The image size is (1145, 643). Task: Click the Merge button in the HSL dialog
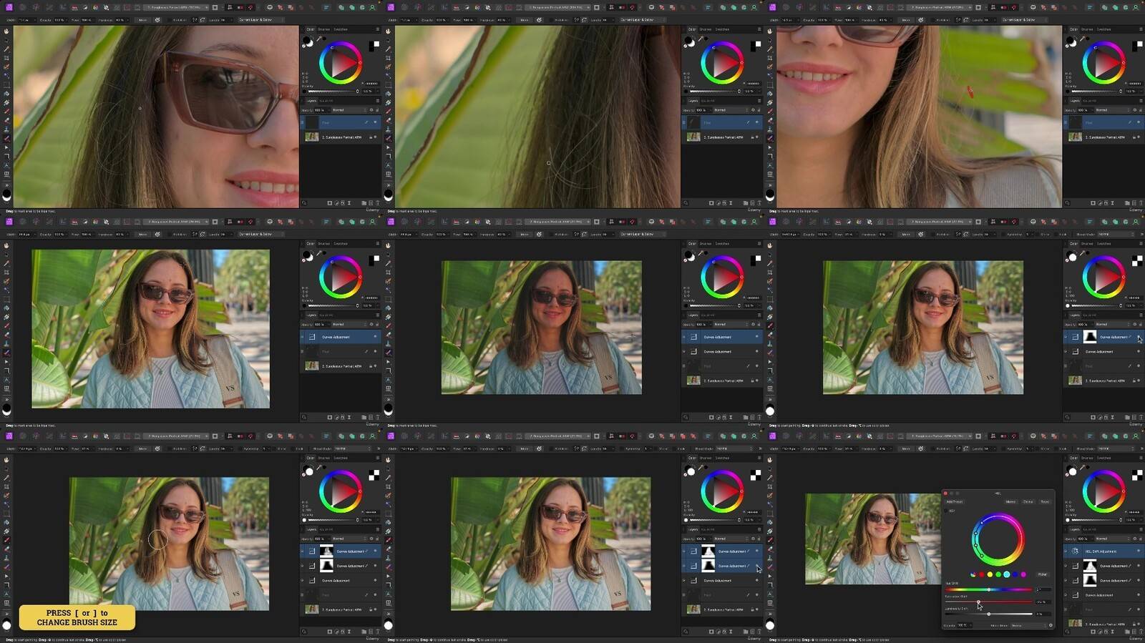point(1010,502)
